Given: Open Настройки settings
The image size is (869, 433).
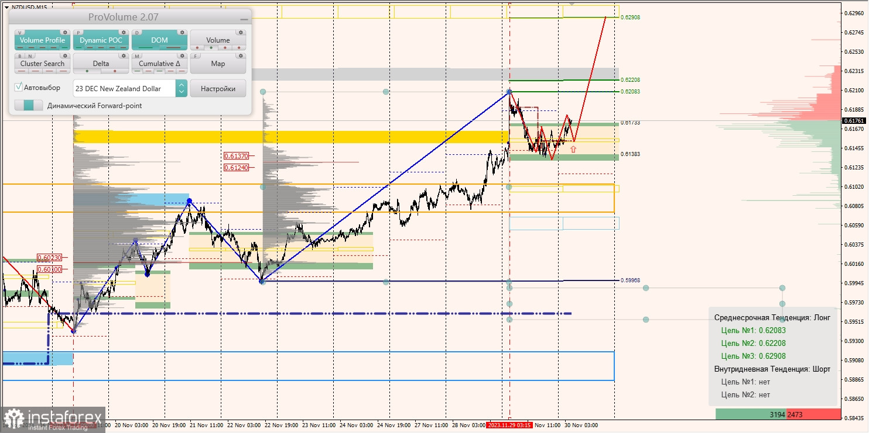Looking at the screenshot, I should tap(218, 88).
